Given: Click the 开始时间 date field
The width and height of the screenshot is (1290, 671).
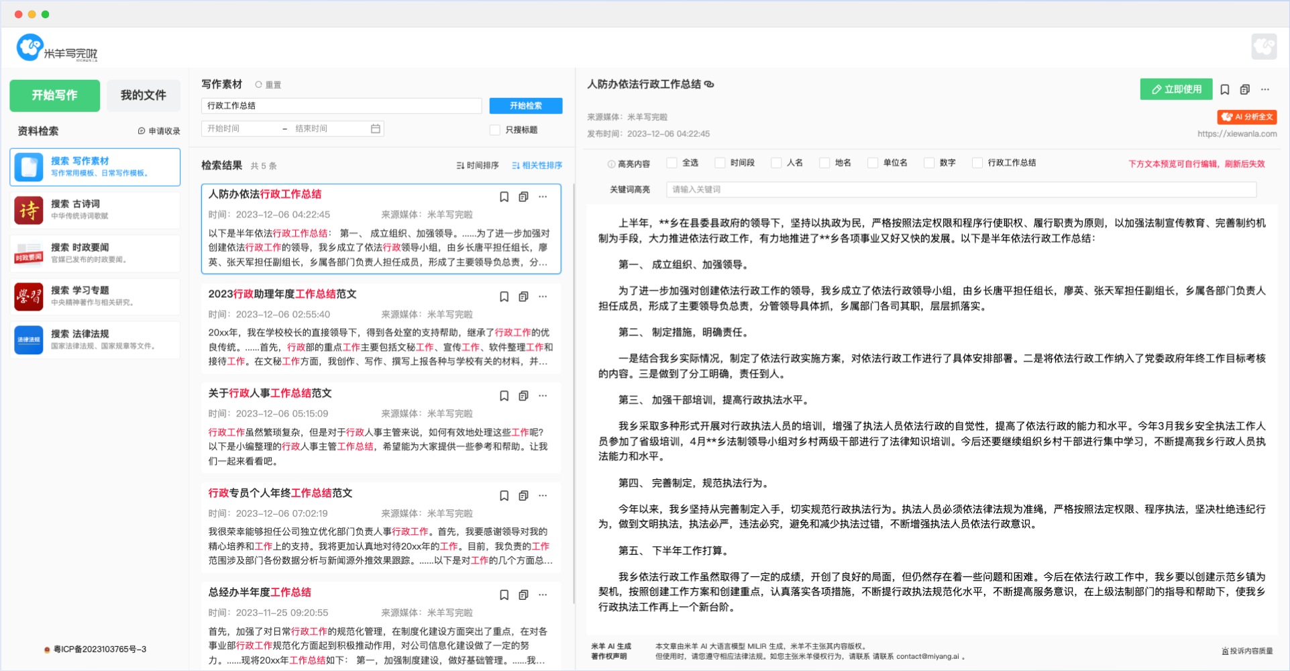Looking at the screenshot, I should click(241, 128).
